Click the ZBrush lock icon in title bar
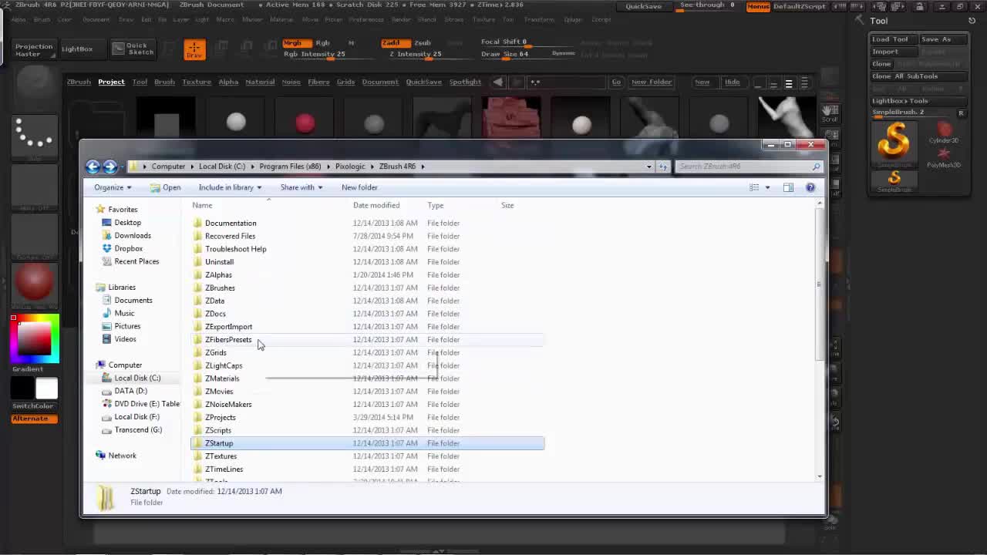This screenshot has width=987, height=555. 918,6
